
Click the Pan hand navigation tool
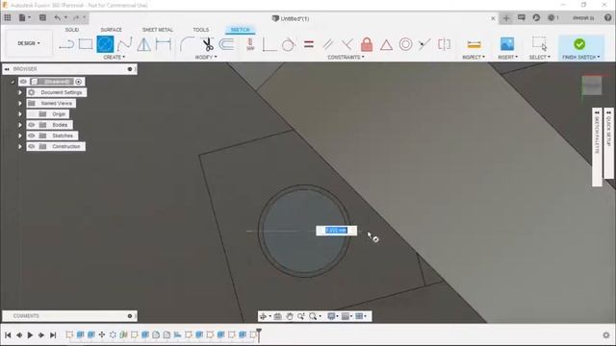290,316
